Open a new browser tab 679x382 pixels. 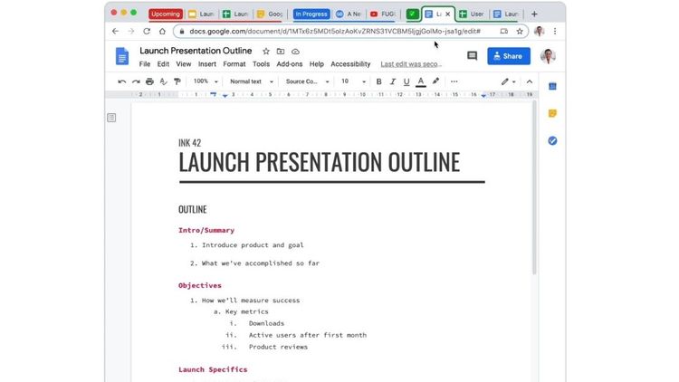point(534,14)
